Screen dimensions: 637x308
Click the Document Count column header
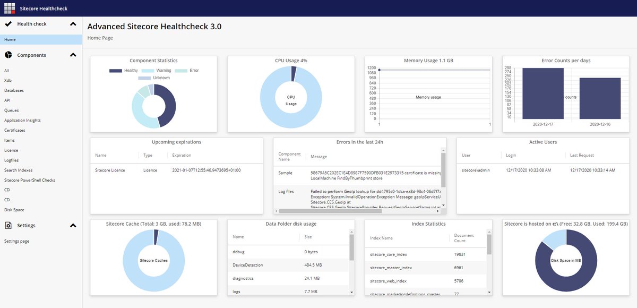464,238
